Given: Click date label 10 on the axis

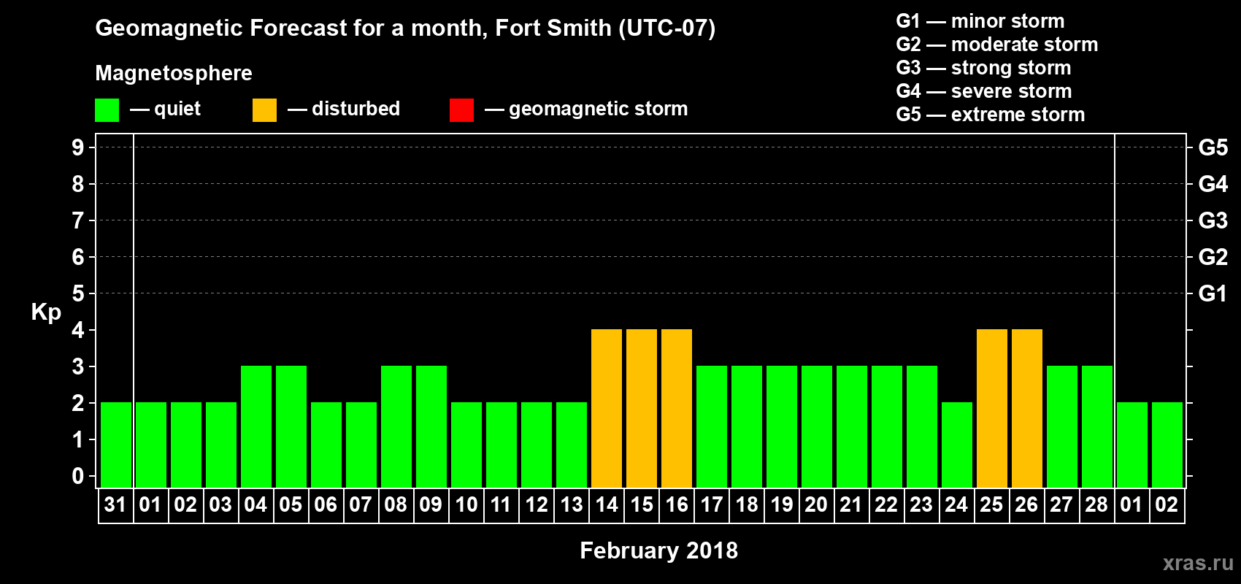Looking at the screenshot, I should click(x=466, y=505).
